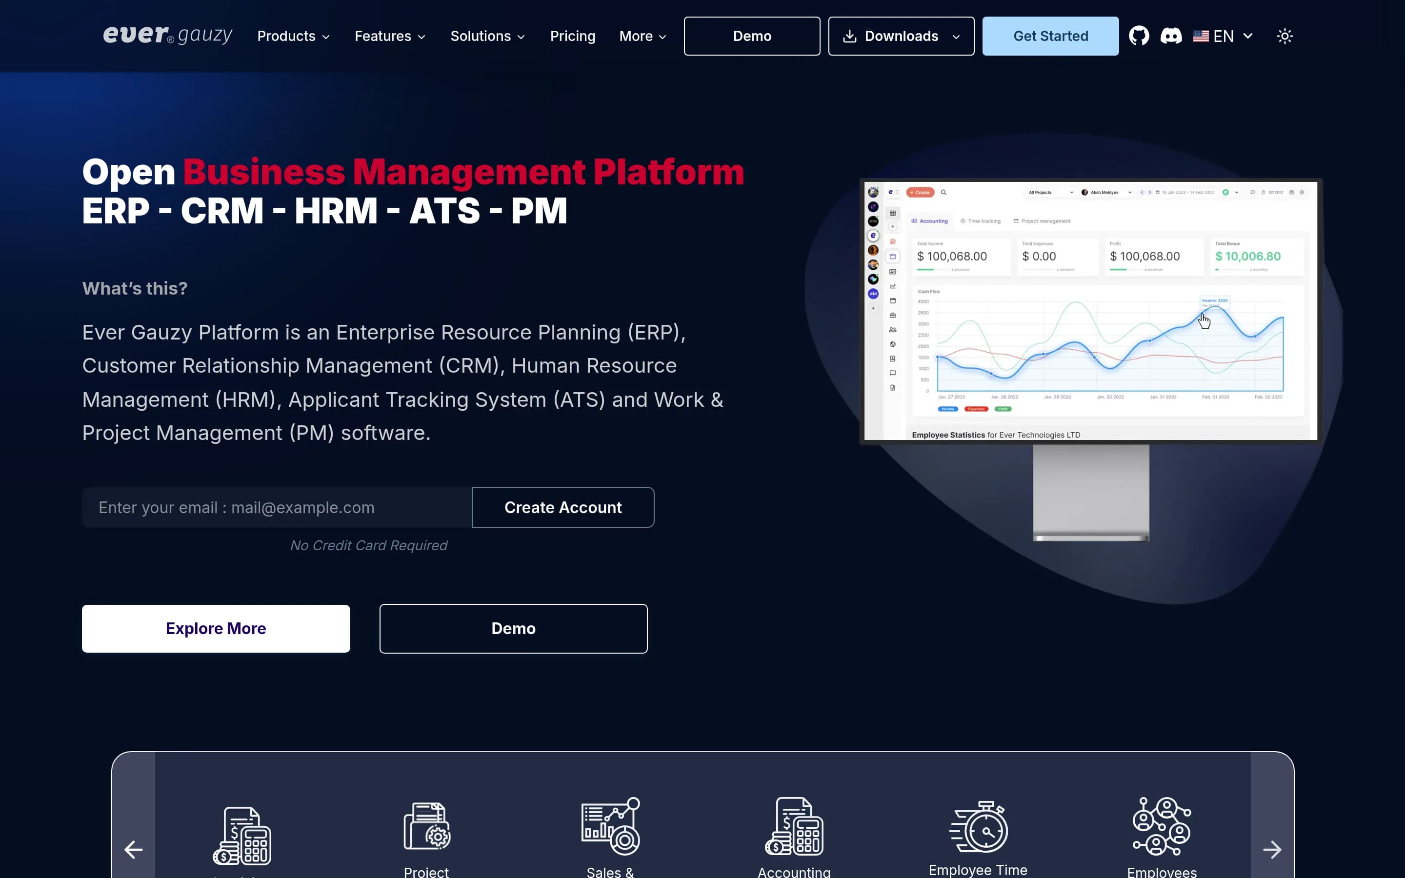The image size is (1405, 878).
Task: Click 'ERP - CRM - HRM - ATS - PM' heading
Action: tap(324, 211)
